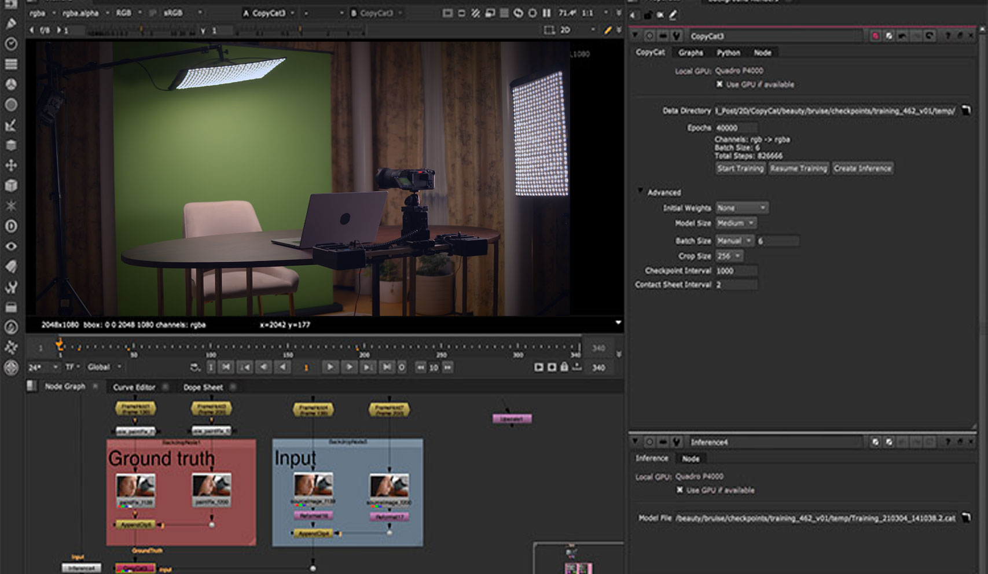
Task: Click the Create Inference button
Action: (x=862, y=168)
